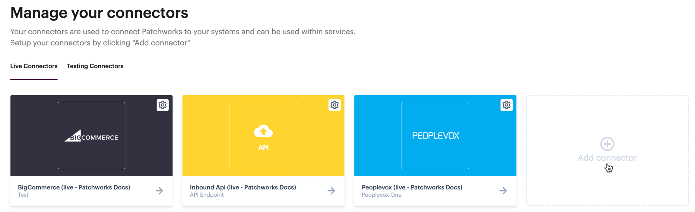The height and width of the screenshot is (212, 695).
Task: Click the Peoplevox One subtitle
Action: pos(381,195)
